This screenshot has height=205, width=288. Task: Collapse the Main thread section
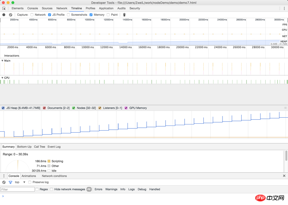coord(3,61)
